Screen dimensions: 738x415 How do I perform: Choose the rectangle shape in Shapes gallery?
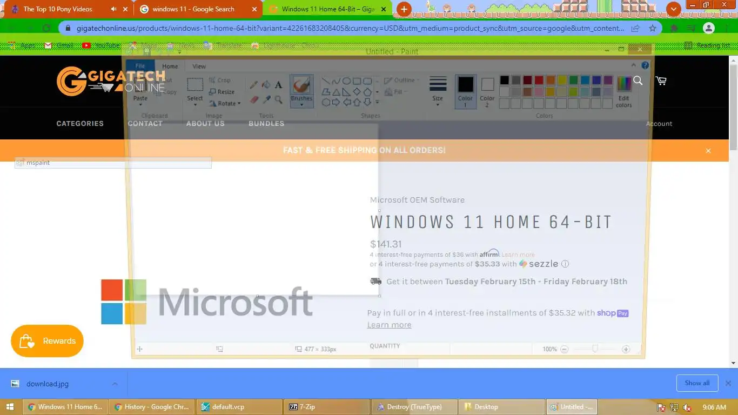pyautogui.click(x=357, y=81)
